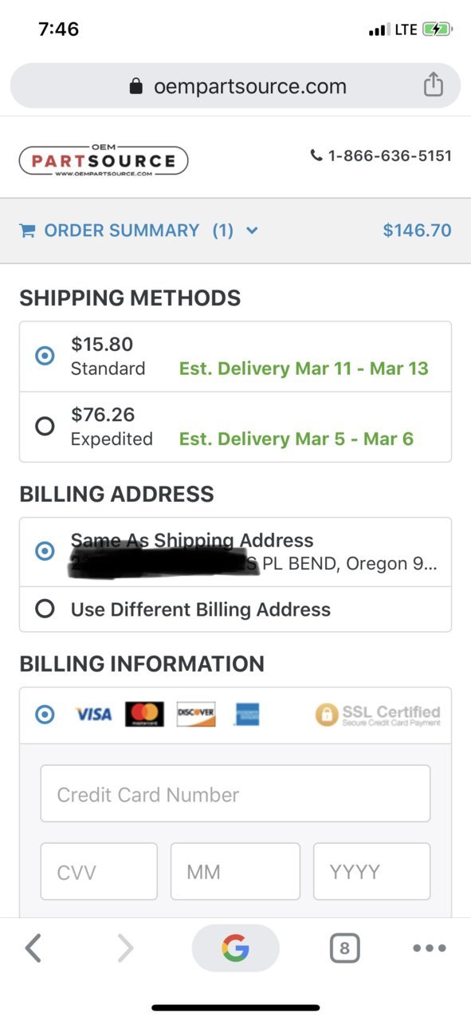Open the OEM PartSource logo homepage
Viewport: 471px width, 1021px height.
coord(104,160)
